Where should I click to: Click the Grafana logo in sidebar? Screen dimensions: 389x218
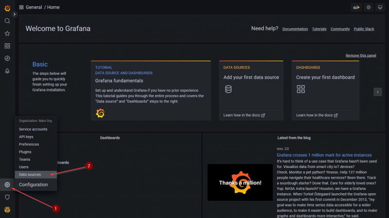coord(7,8)
